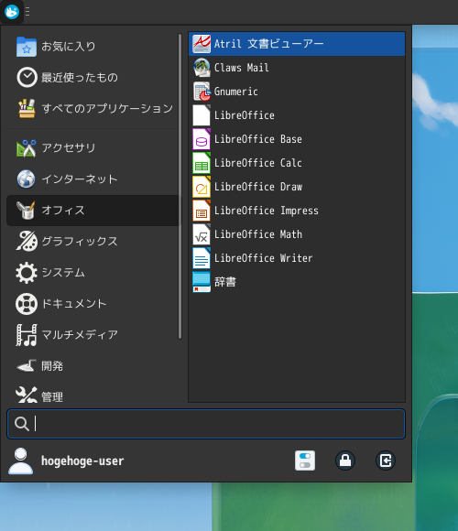Open LibreOffice Draw
Screen dimensions: 458x531
coord(297,187)
